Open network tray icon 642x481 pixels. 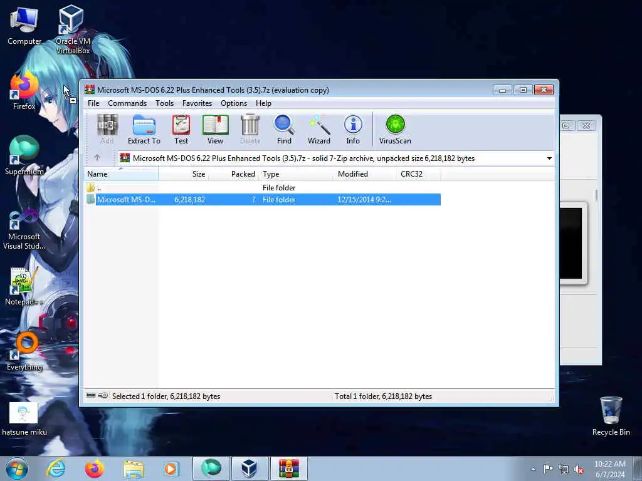click(x=564, y=469)
